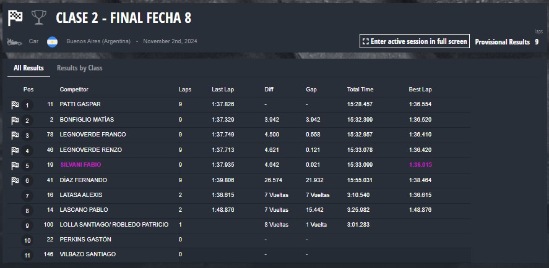Click finish flag icon on Patti Gaspar row

tap(15, 105)
